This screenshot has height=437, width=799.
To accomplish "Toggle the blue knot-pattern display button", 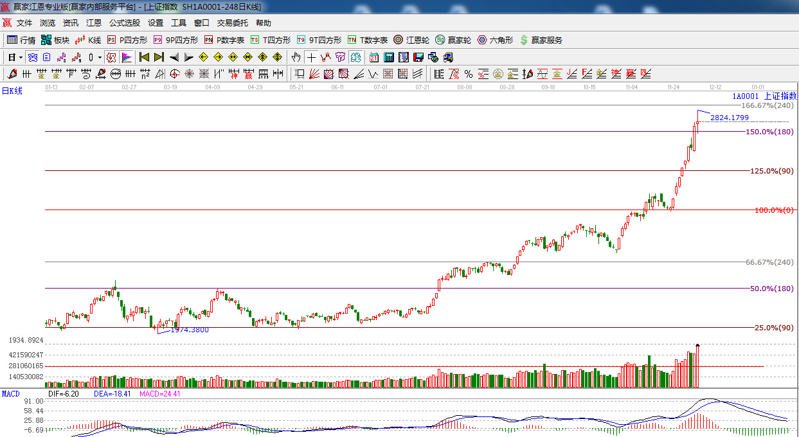I will (x=32, y=57).
